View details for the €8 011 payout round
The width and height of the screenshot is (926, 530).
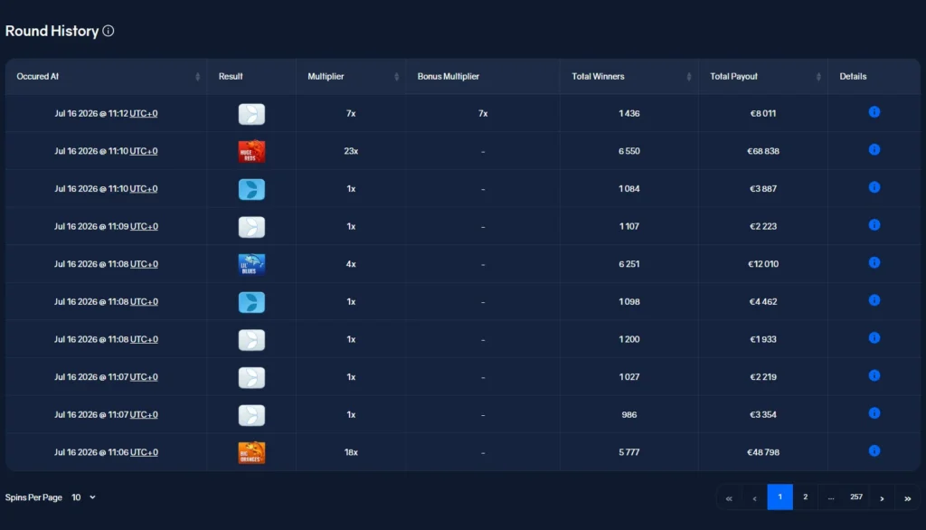click(x=874, y=112)
